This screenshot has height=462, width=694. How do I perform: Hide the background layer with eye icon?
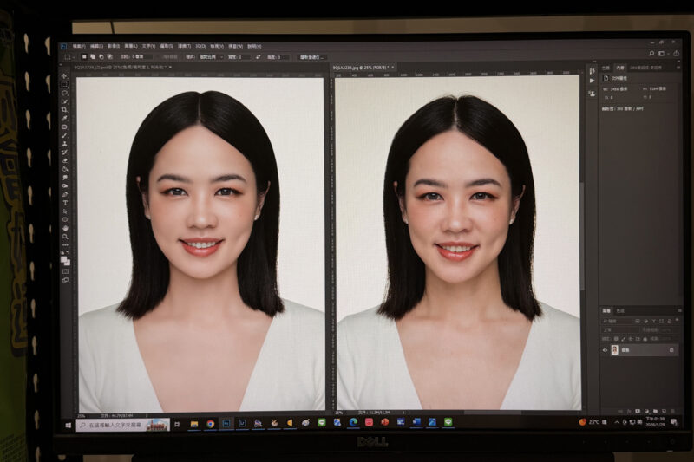click(605, 350)
